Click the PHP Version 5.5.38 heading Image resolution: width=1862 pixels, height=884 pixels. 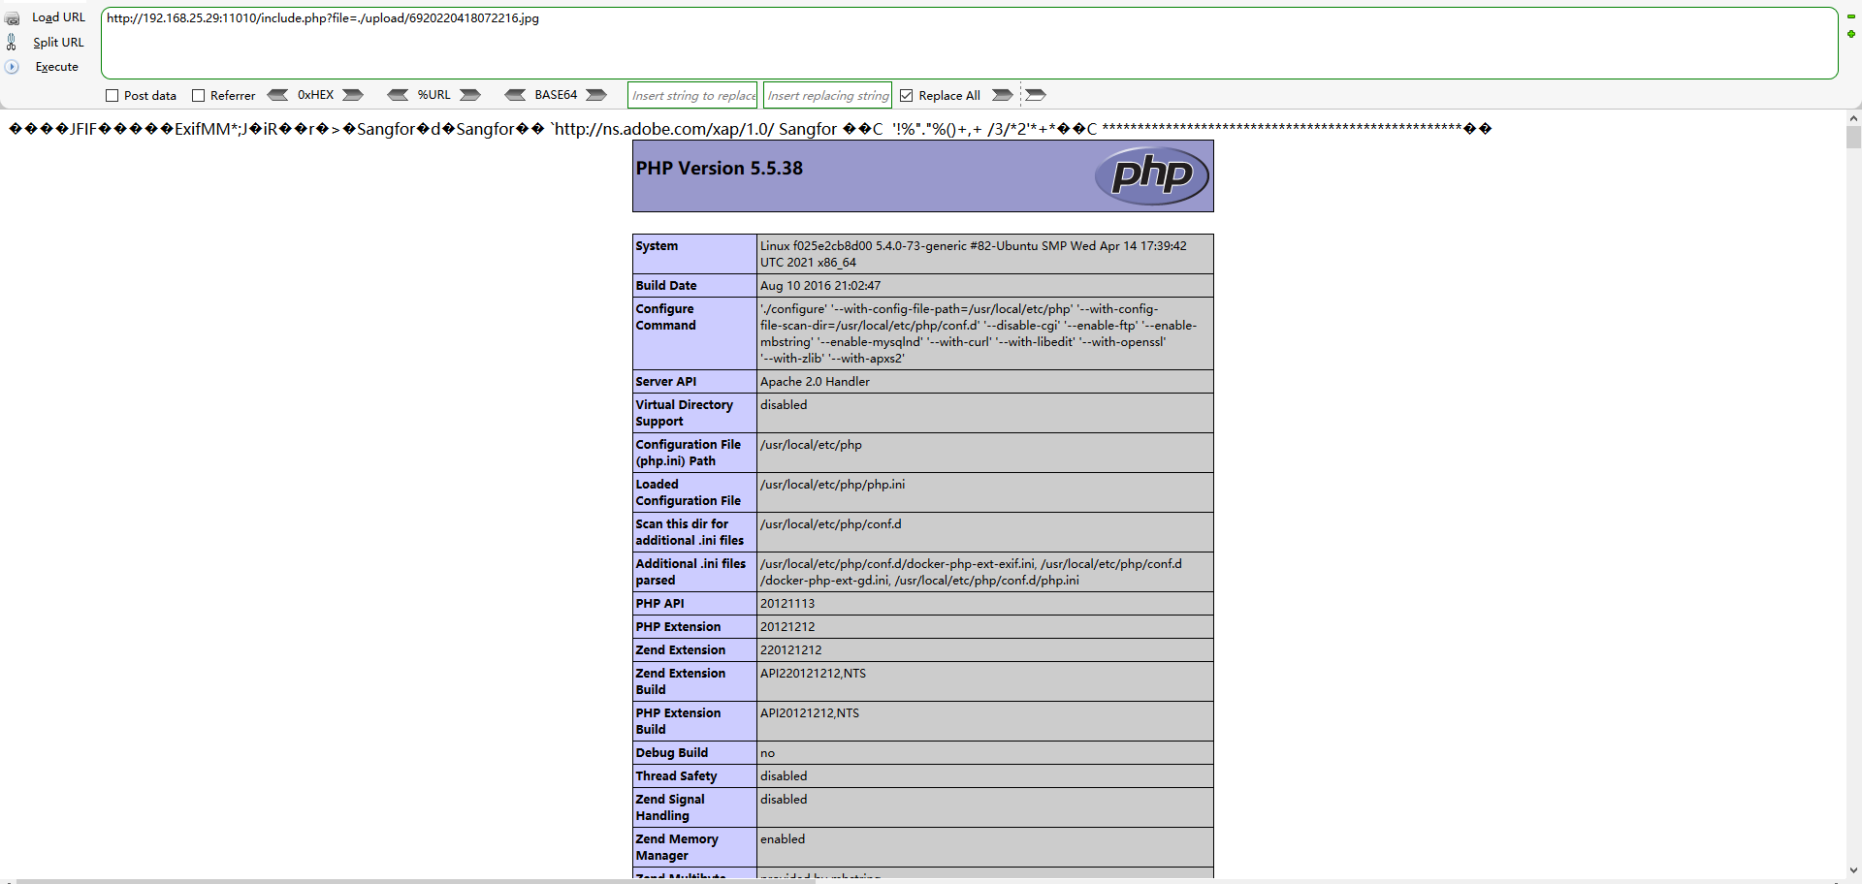click(719, 169)
